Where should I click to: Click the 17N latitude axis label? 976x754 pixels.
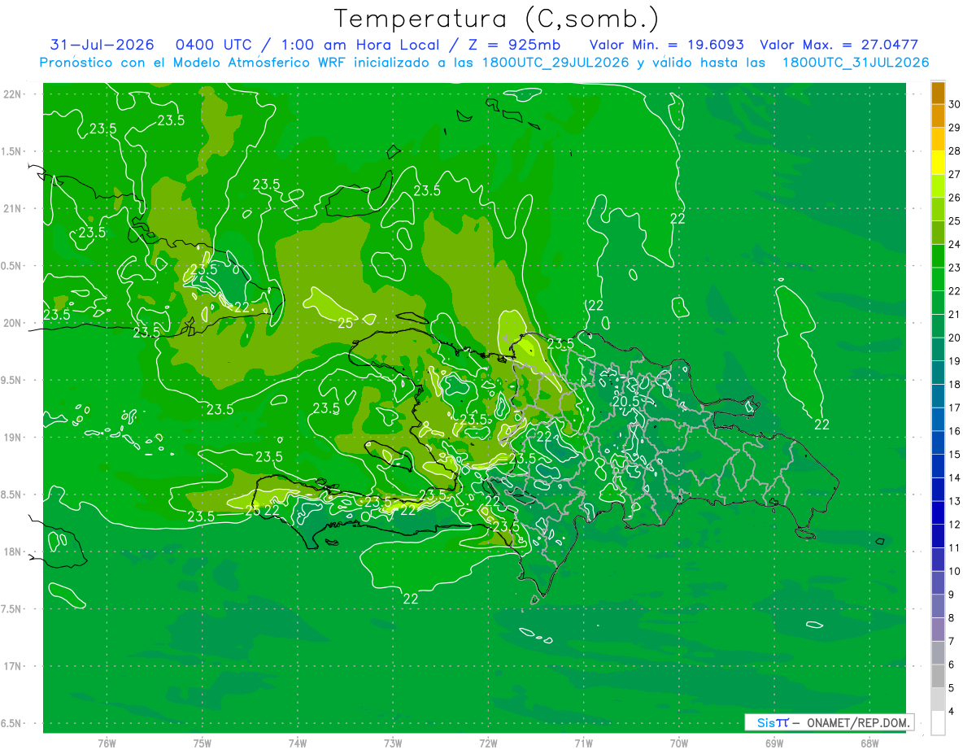click(12, 666)
